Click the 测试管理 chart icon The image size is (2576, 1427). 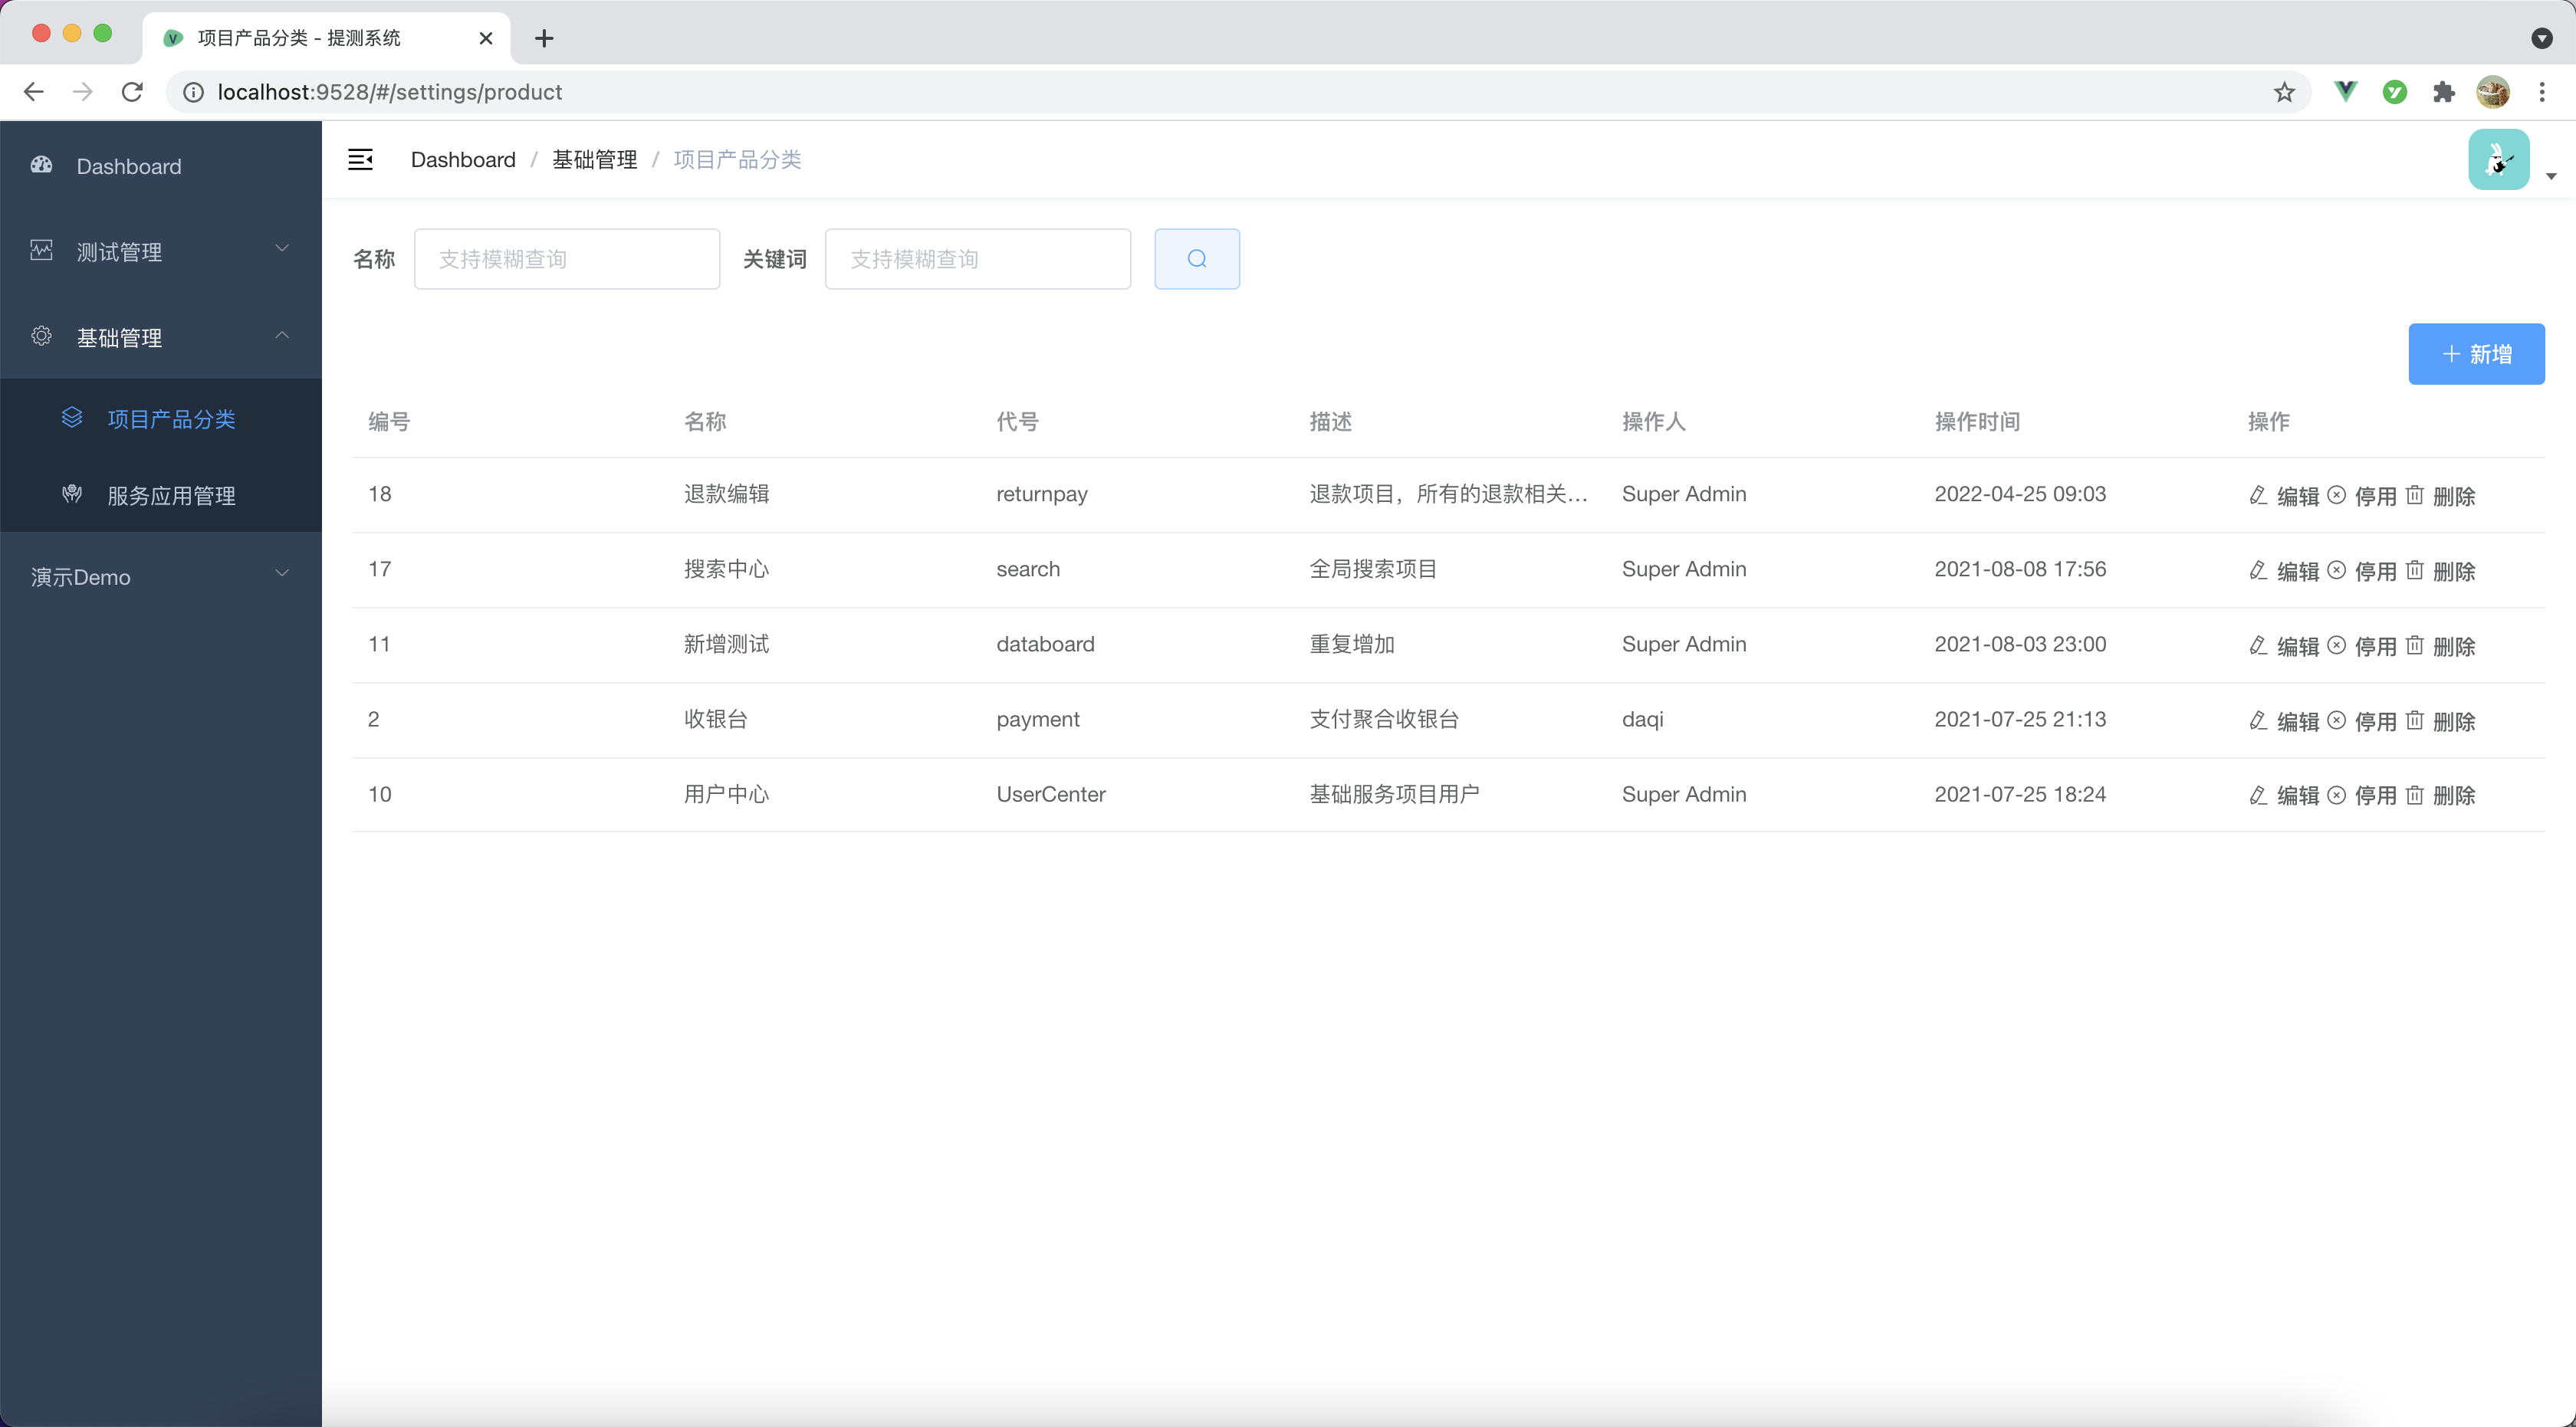click(x=42, y=250)
